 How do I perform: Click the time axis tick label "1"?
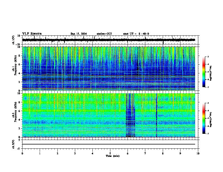pos(40,153)
